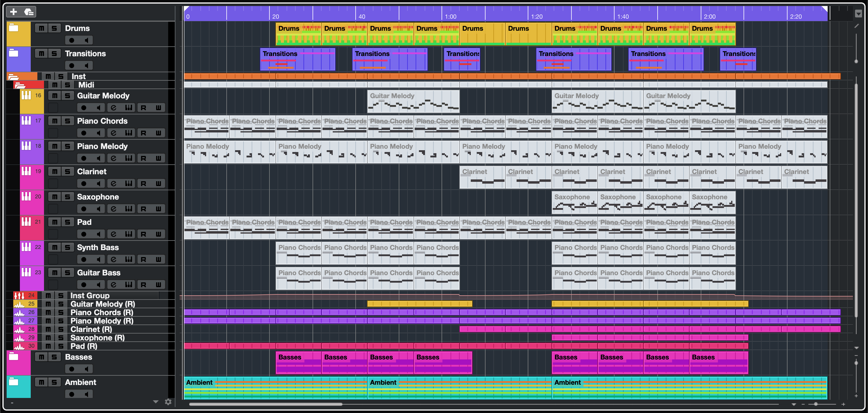Click Write automation W on Guitar Bass

coord(158,285)
